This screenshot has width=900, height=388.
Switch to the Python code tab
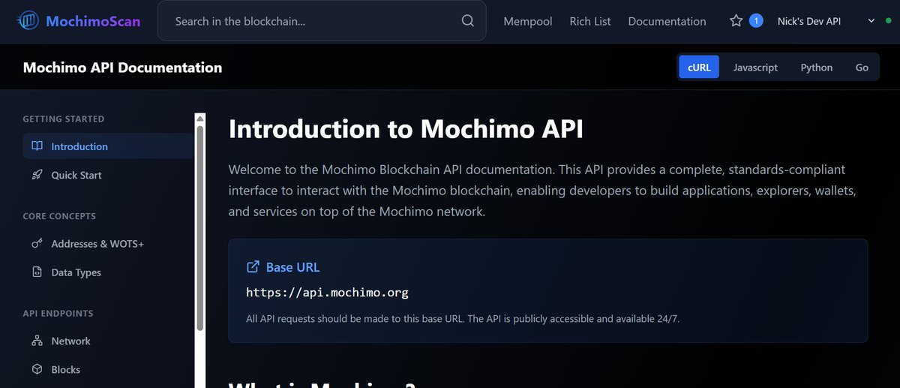point(817,67)
